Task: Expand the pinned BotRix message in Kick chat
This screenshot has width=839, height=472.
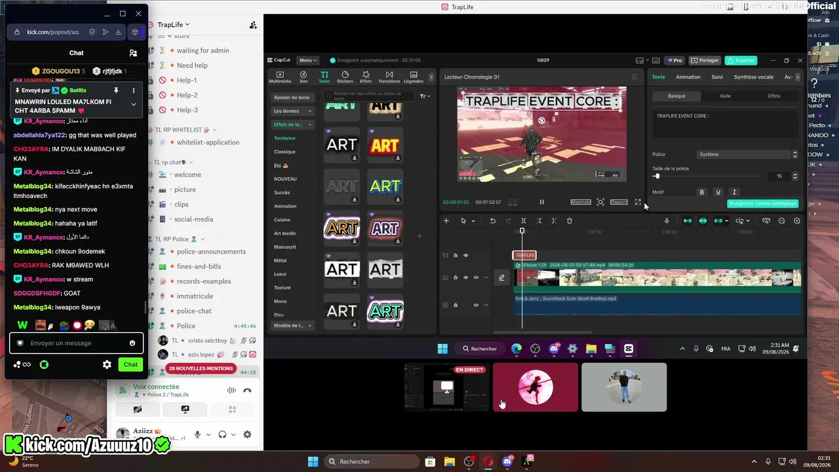Action: pyautogui.click(x=134, y=104)
